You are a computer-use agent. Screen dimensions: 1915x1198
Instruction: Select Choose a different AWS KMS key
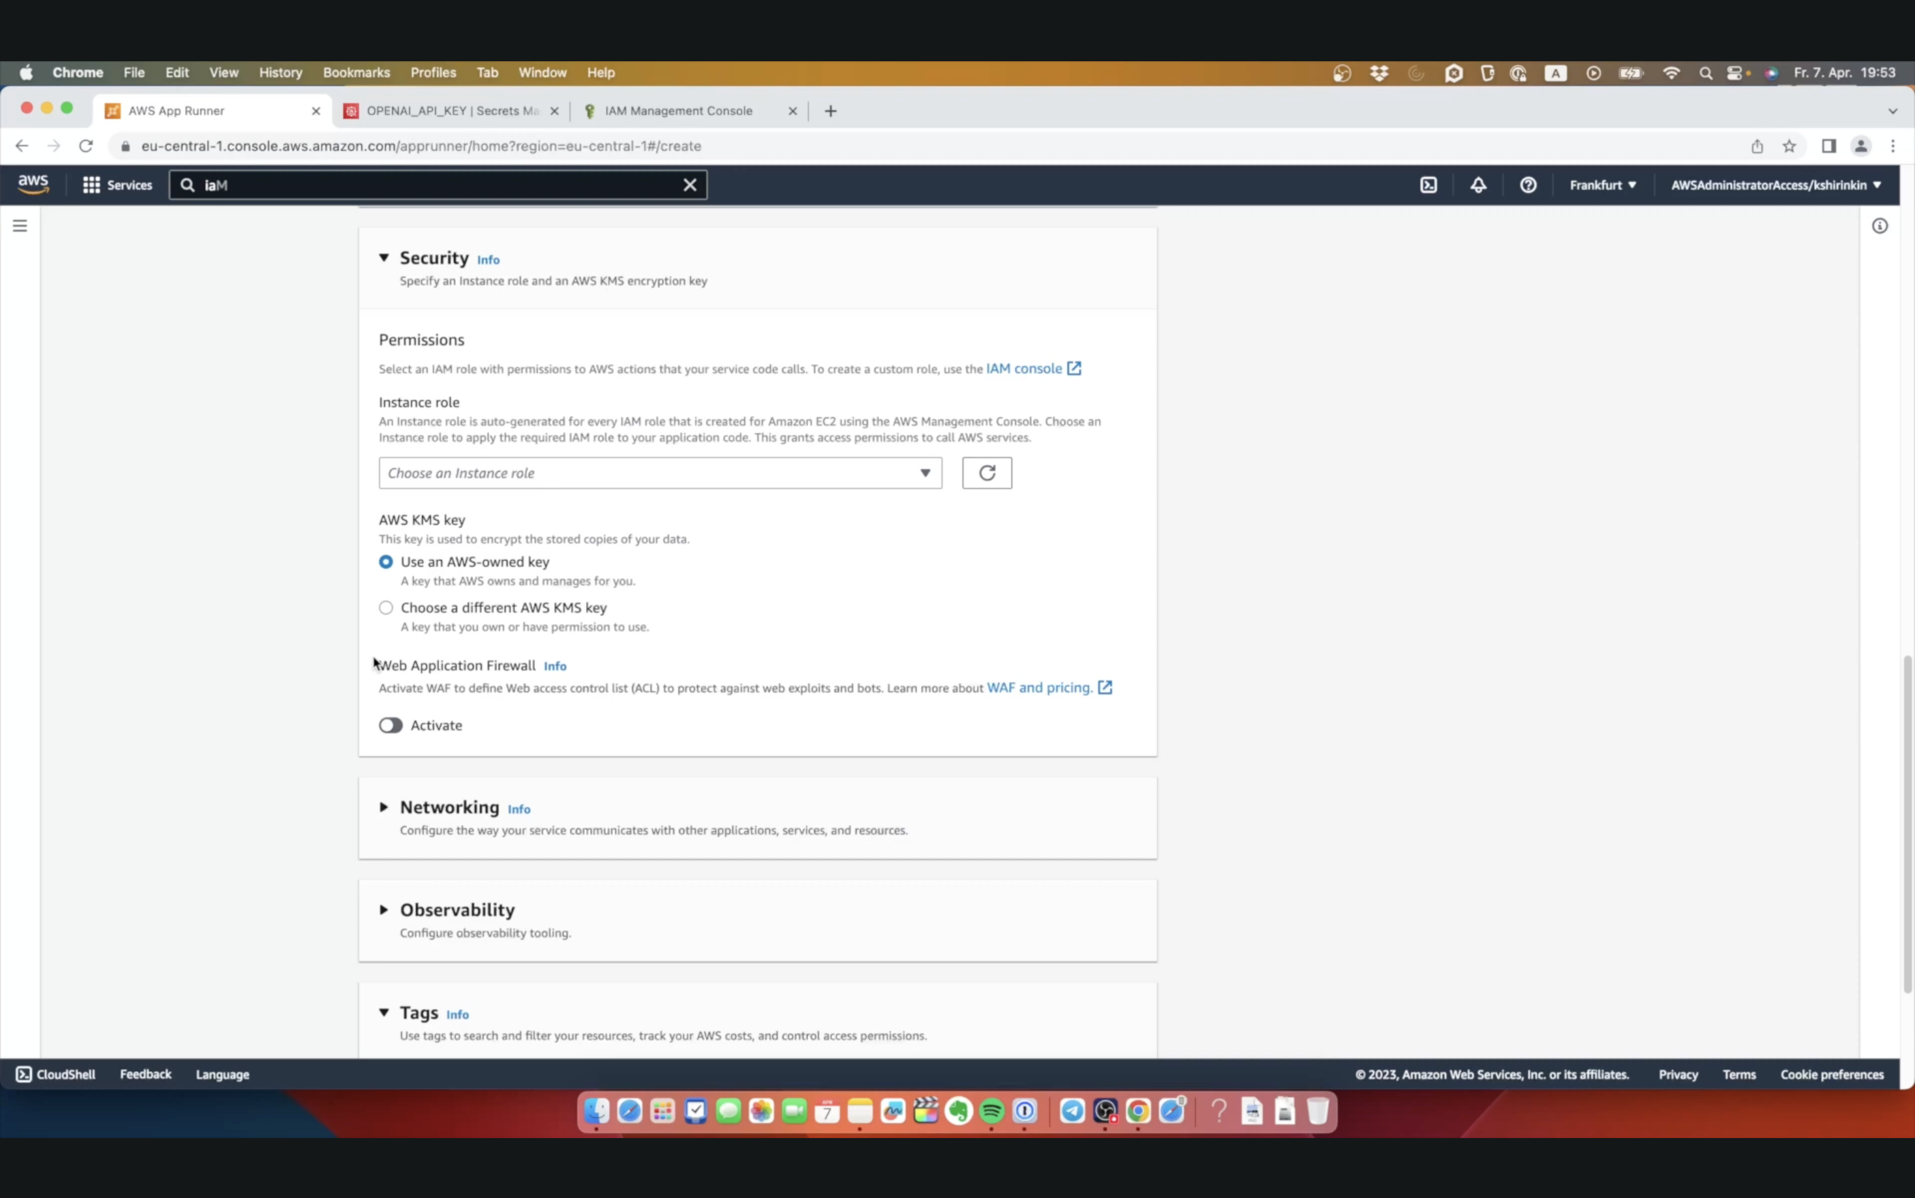387,607
